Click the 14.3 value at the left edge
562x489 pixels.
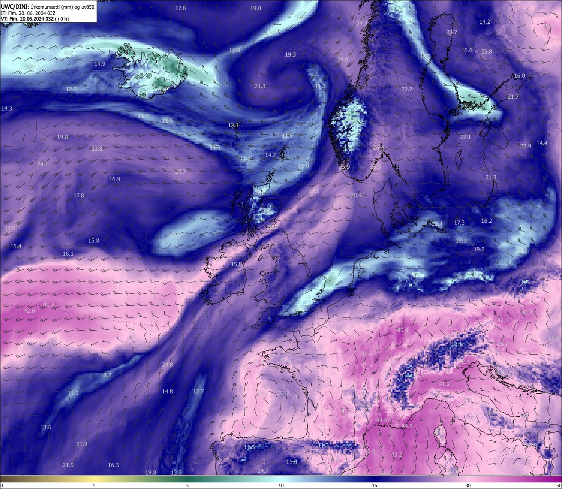pos(7,108)
